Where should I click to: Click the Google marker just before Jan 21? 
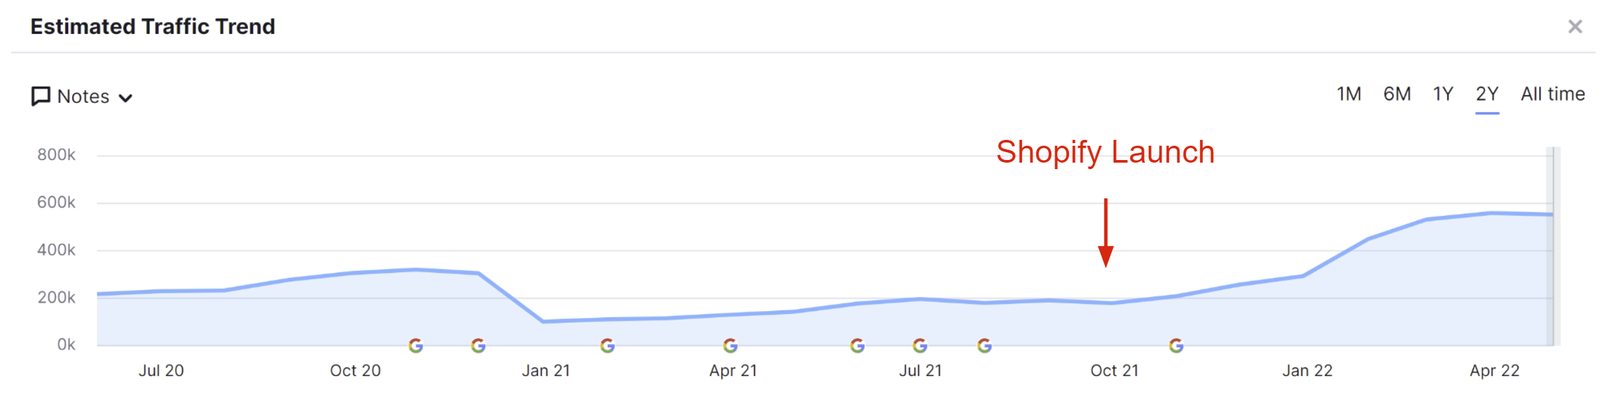478,345
